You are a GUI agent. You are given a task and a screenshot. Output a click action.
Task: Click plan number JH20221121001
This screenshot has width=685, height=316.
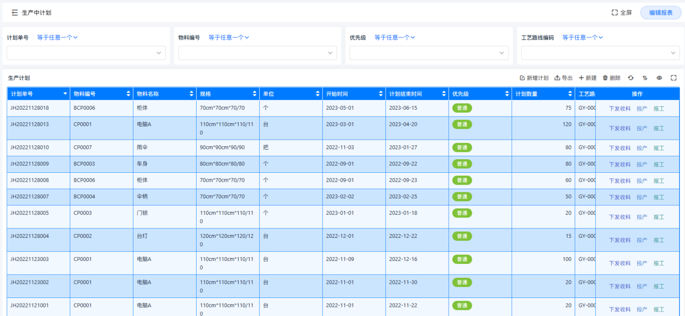30,305
